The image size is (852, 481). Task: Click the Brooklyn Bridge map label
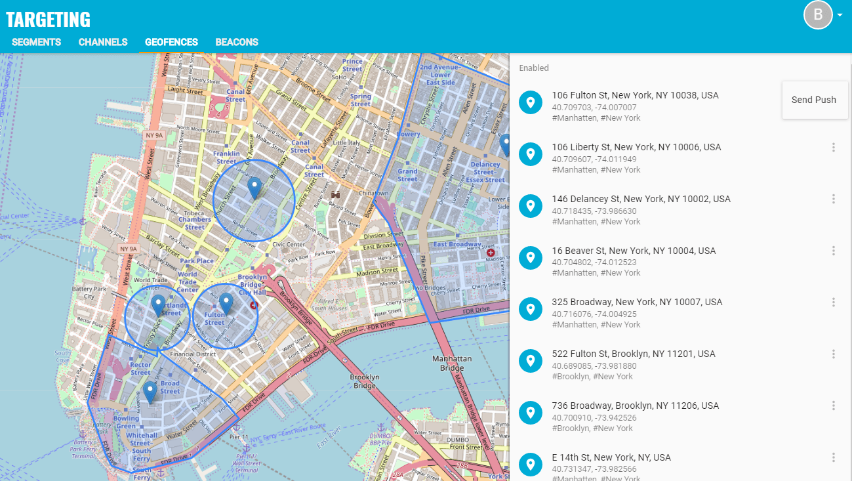pyautogui.click(x=365, y=381)
